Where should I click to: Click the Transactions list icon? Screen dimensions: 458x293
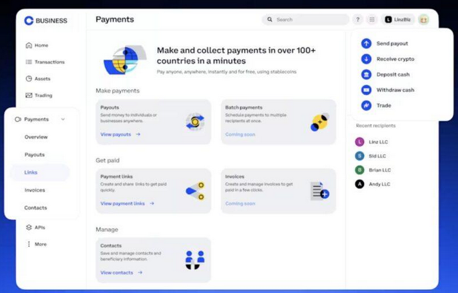(28, 62)
